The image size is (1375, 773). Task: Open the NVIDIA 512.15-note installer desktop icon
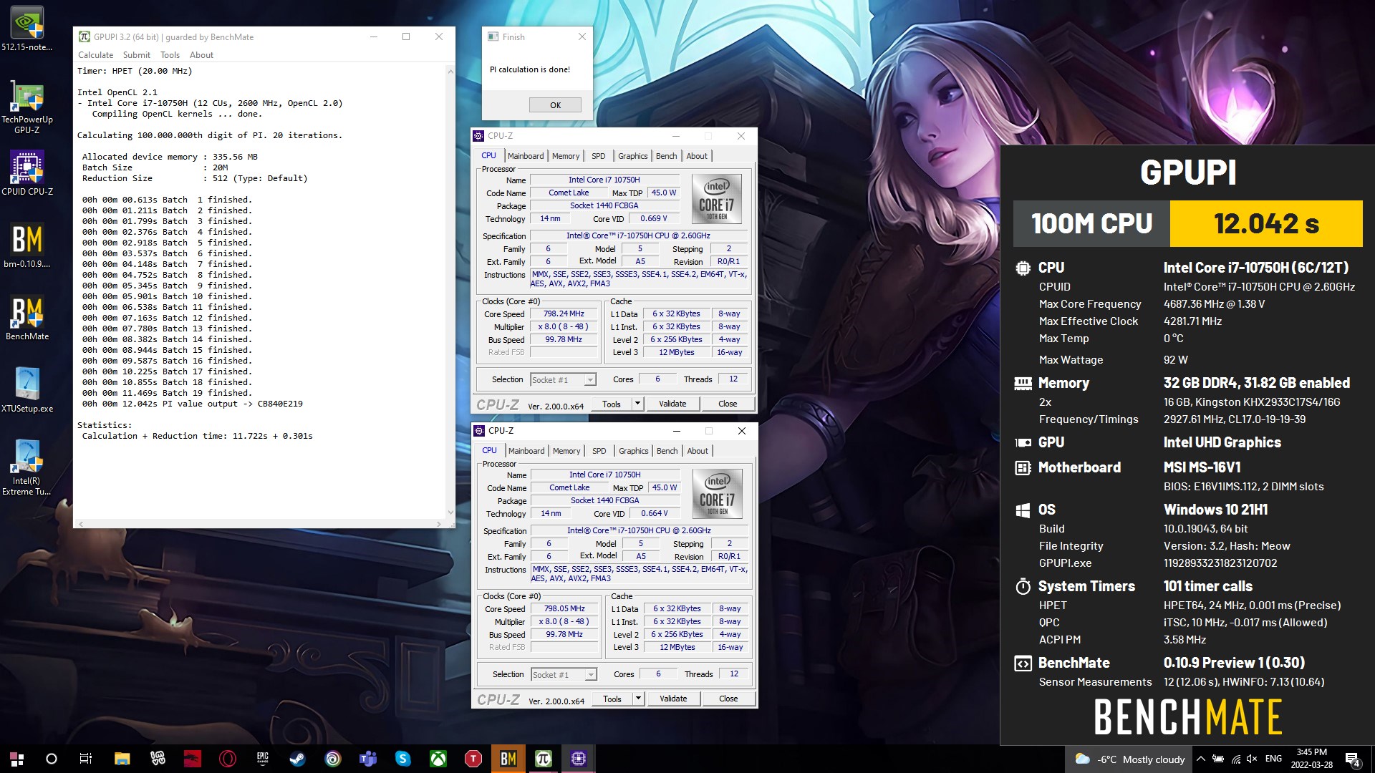27,29
